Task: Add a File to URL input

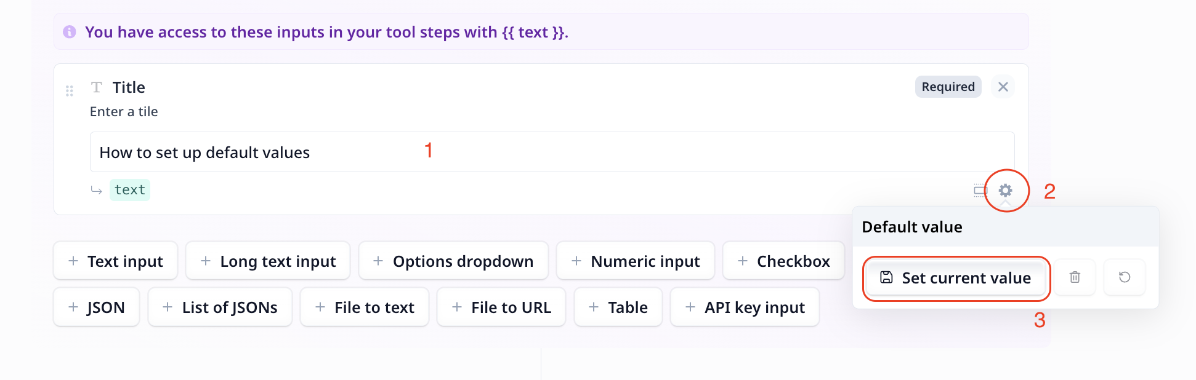Action: [501, 307]
